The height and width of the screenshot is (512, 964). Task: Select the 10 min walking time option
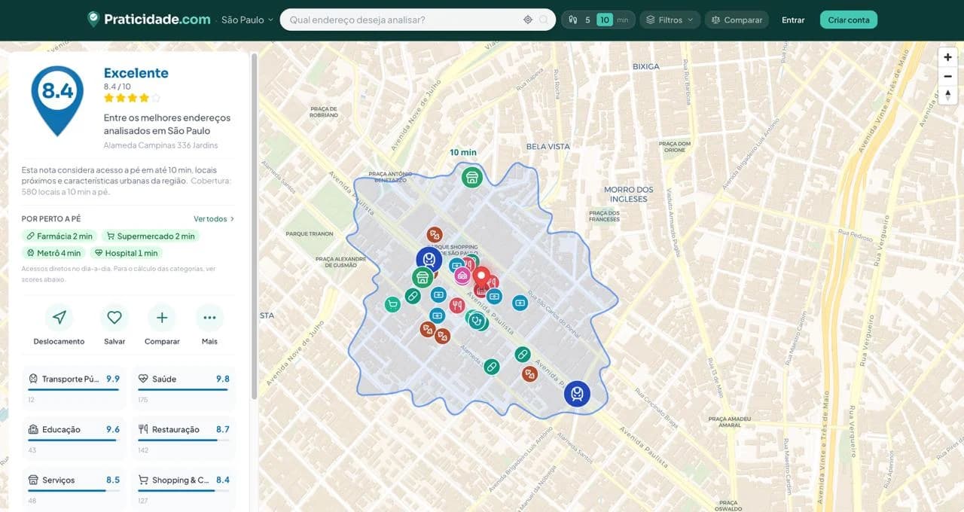pos(604,20)
